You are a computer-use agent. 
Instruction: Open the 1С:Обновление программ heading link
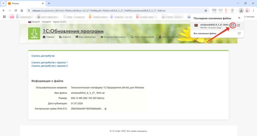pyautogui.click(x=73, y=31)
